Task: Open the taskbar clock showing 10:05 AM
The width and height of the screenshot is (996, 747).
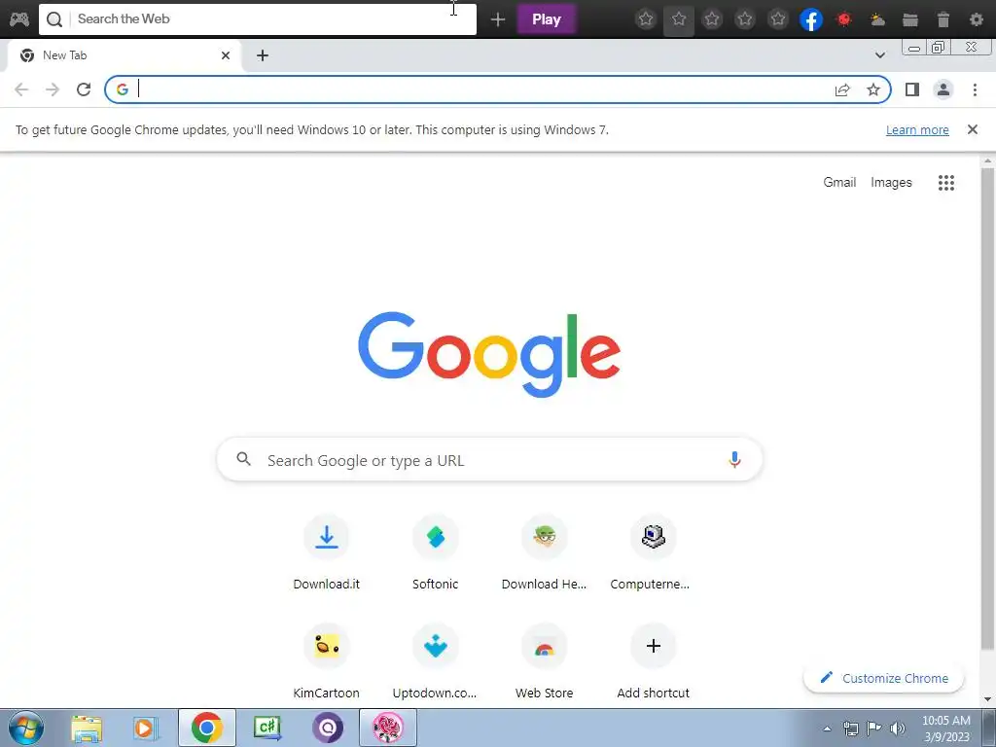Action: 946,729
